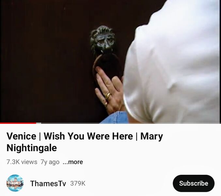Tap the "7.3K views" text
The height and width of the screenshot is (196, 221).
(22, 162)
